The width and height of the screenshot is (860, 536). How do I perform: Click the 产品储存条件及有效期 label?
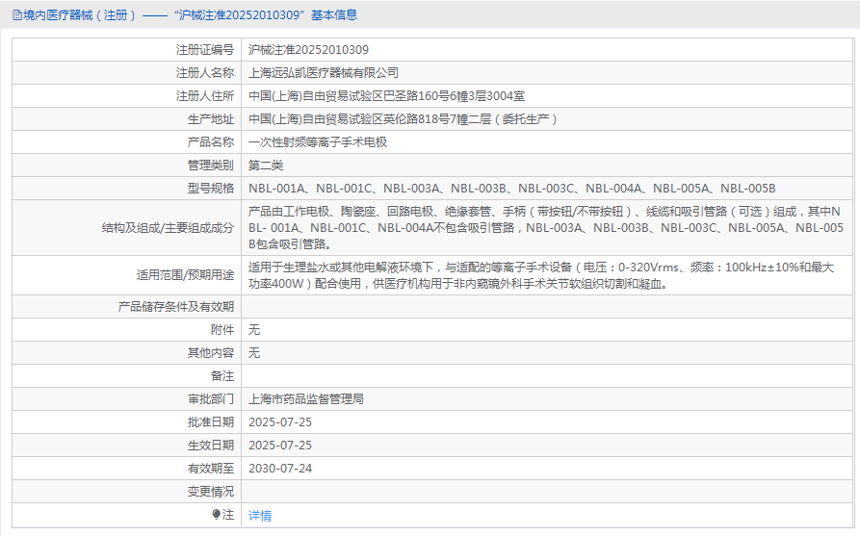[x=176, y=306]
